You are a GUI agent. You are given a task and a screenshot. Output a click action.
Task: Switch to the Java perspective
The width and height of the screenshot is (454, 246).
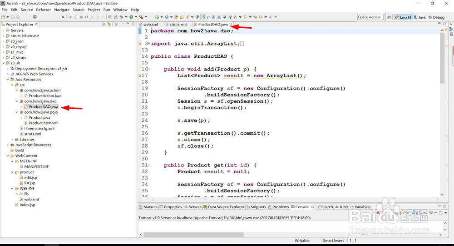420,17
